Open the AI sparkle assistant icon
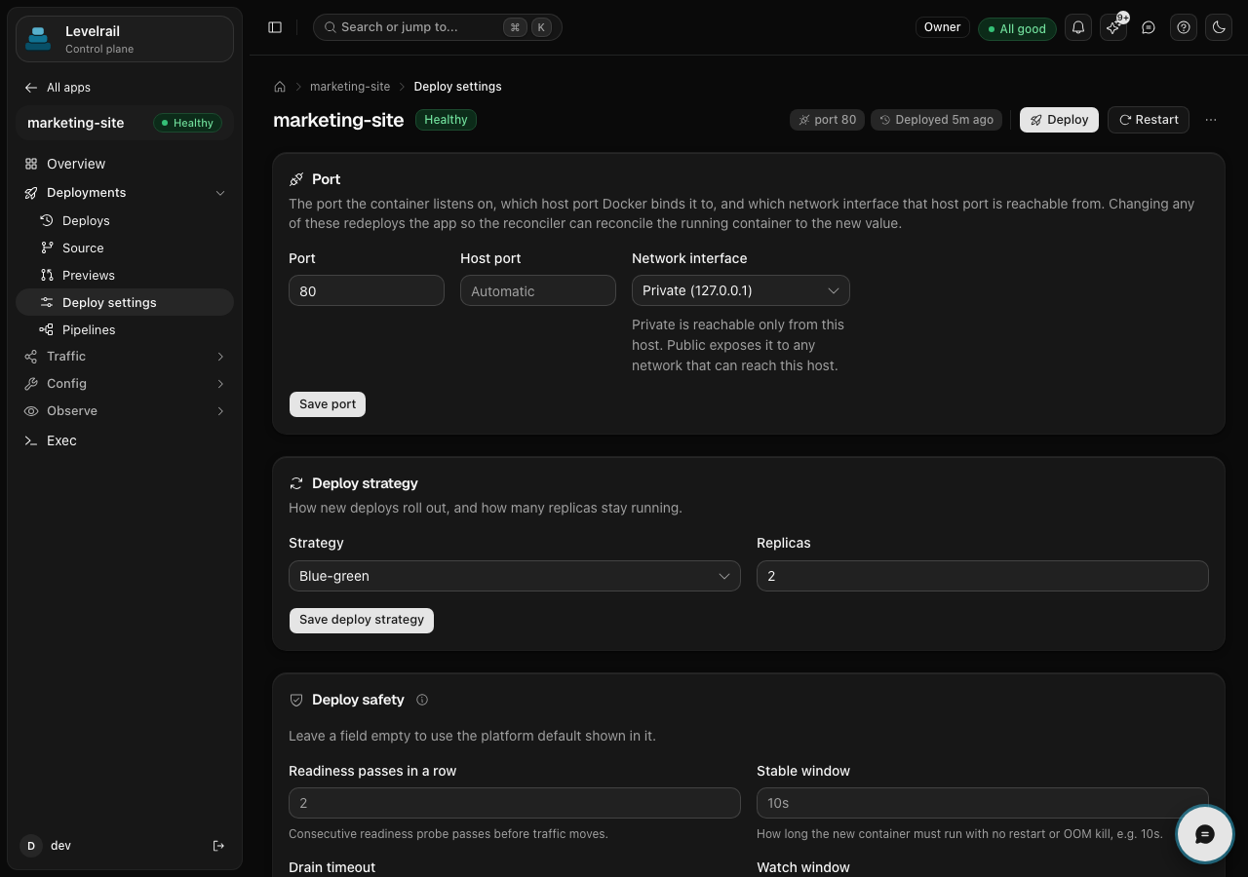This screenshot has height=877, width=1248. [x=1113, y=27]
